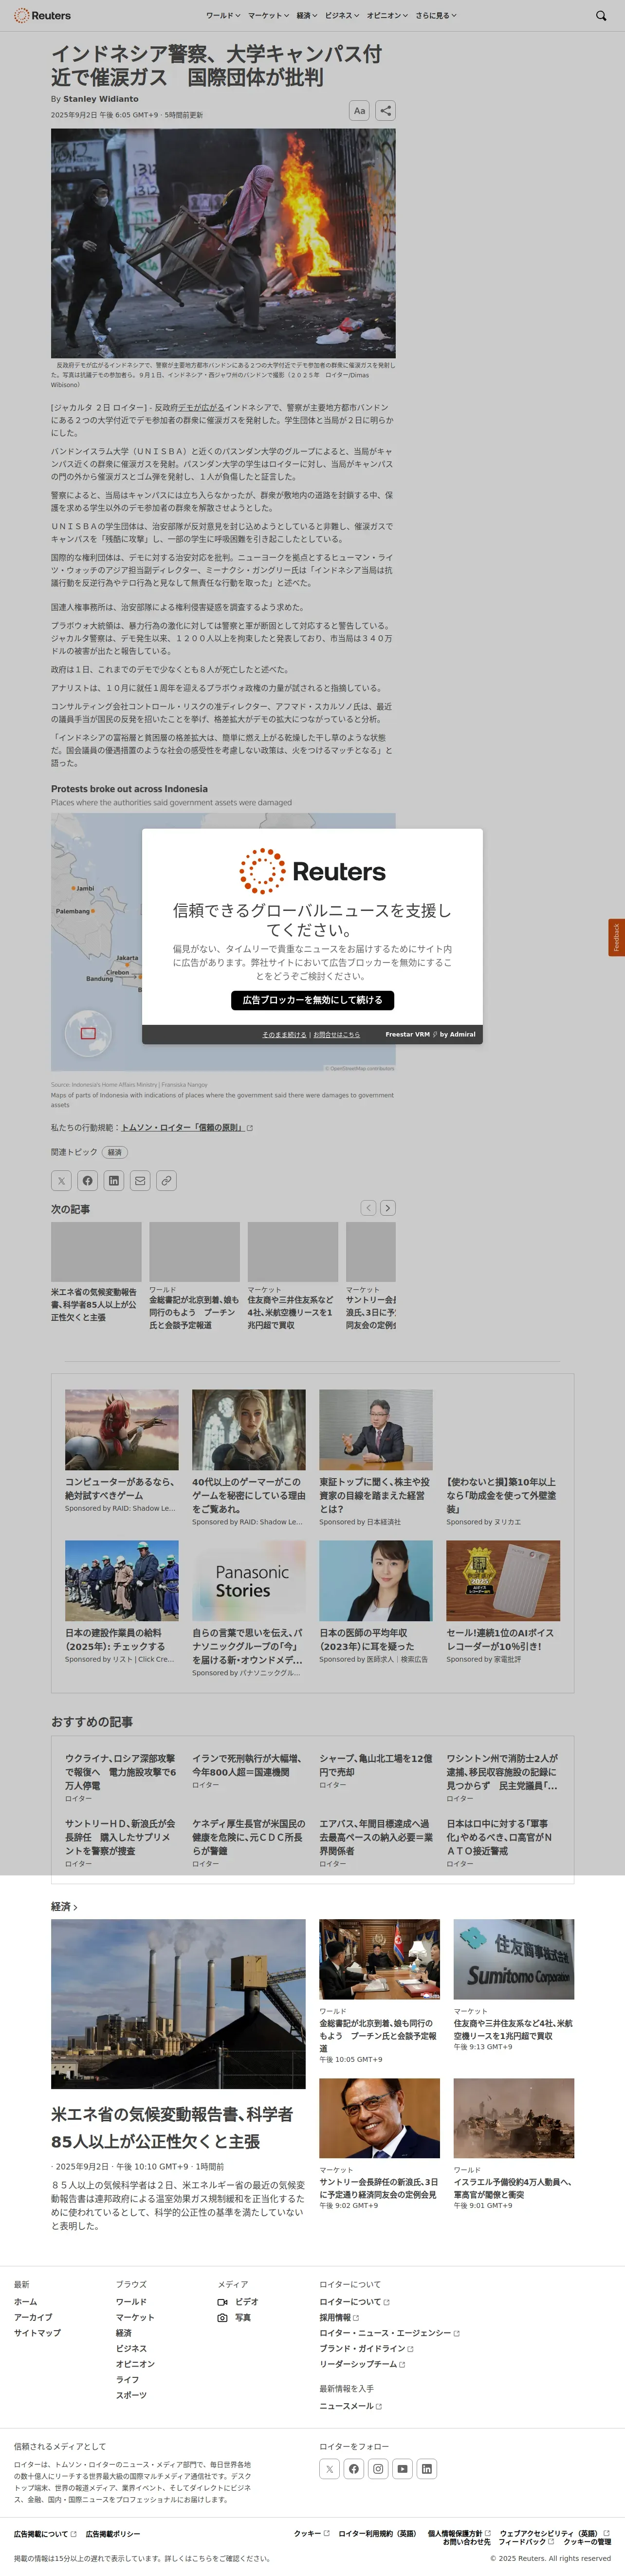Screen dimensions: 625x2576
Task: Click the お問せはこちら link in the popup
Action: pyautogui.click(x=336, y=1035)
